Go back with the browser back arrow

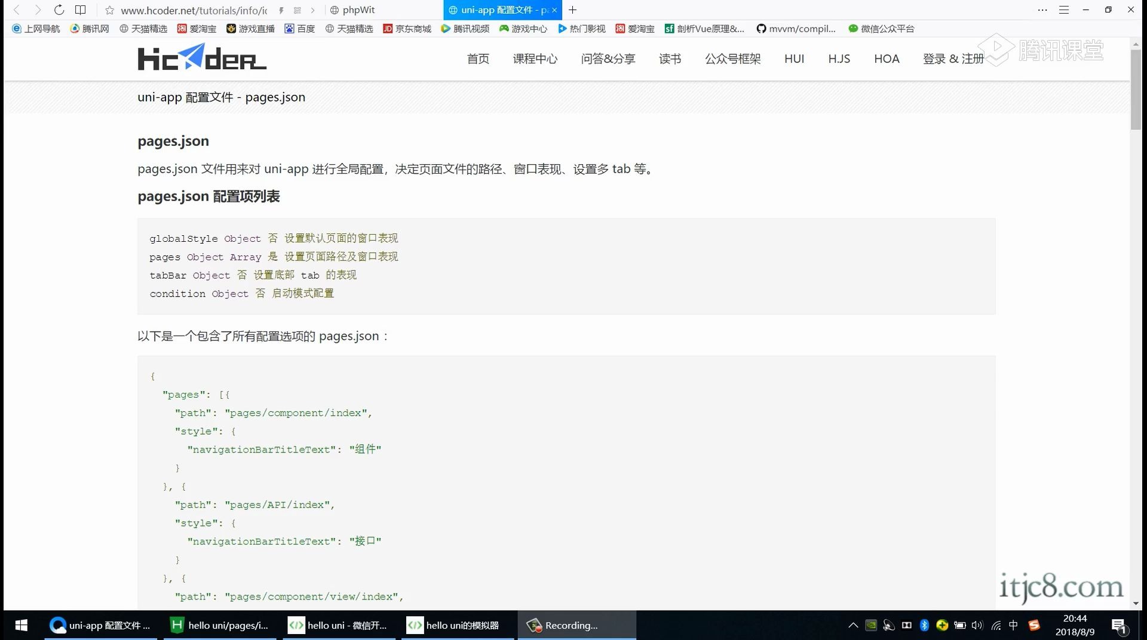pos(17,10)
